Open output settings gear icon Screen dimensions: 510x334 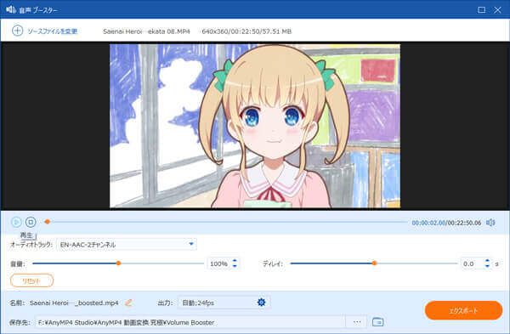click(261, 303)
